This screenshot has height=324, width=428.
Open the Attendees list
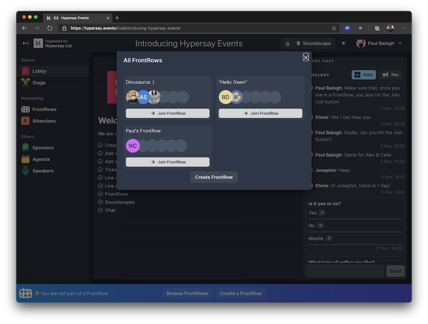point(44,121)
